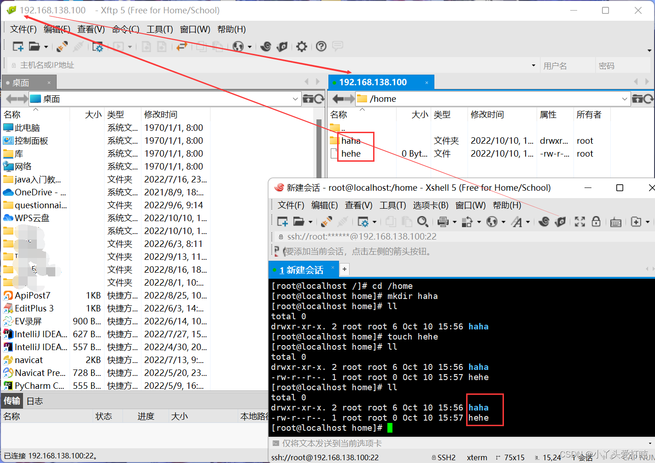Close the 桌面 local tab
This screenshot has height=463, width=655.
pos(49,83)
